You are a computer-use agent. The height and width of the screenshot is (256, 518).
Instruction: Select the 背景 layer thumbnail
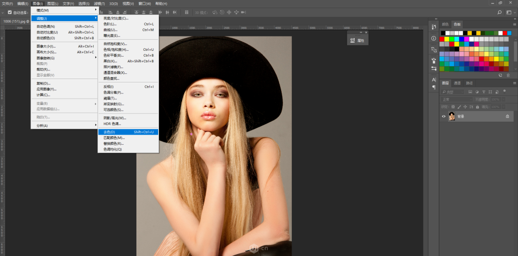[452, 116]
